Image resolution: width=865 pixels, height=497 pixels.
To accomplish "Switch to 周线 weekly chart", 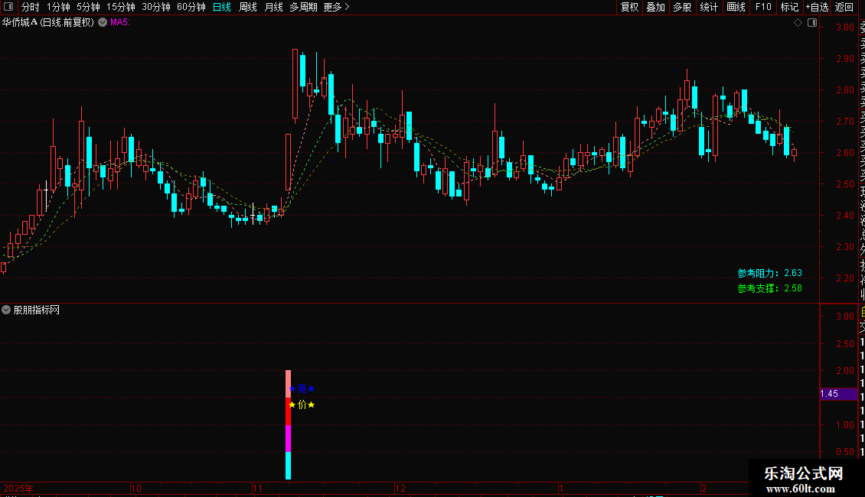I will (x=248, y=7).
